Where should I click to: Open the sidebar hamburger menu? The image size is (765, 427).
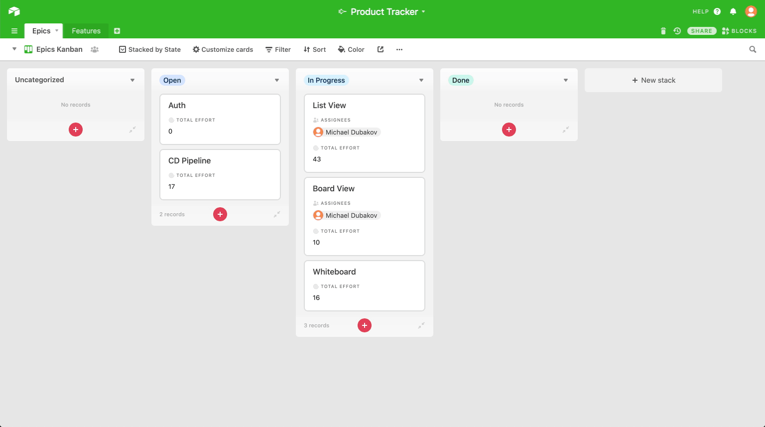coord(13,30)
